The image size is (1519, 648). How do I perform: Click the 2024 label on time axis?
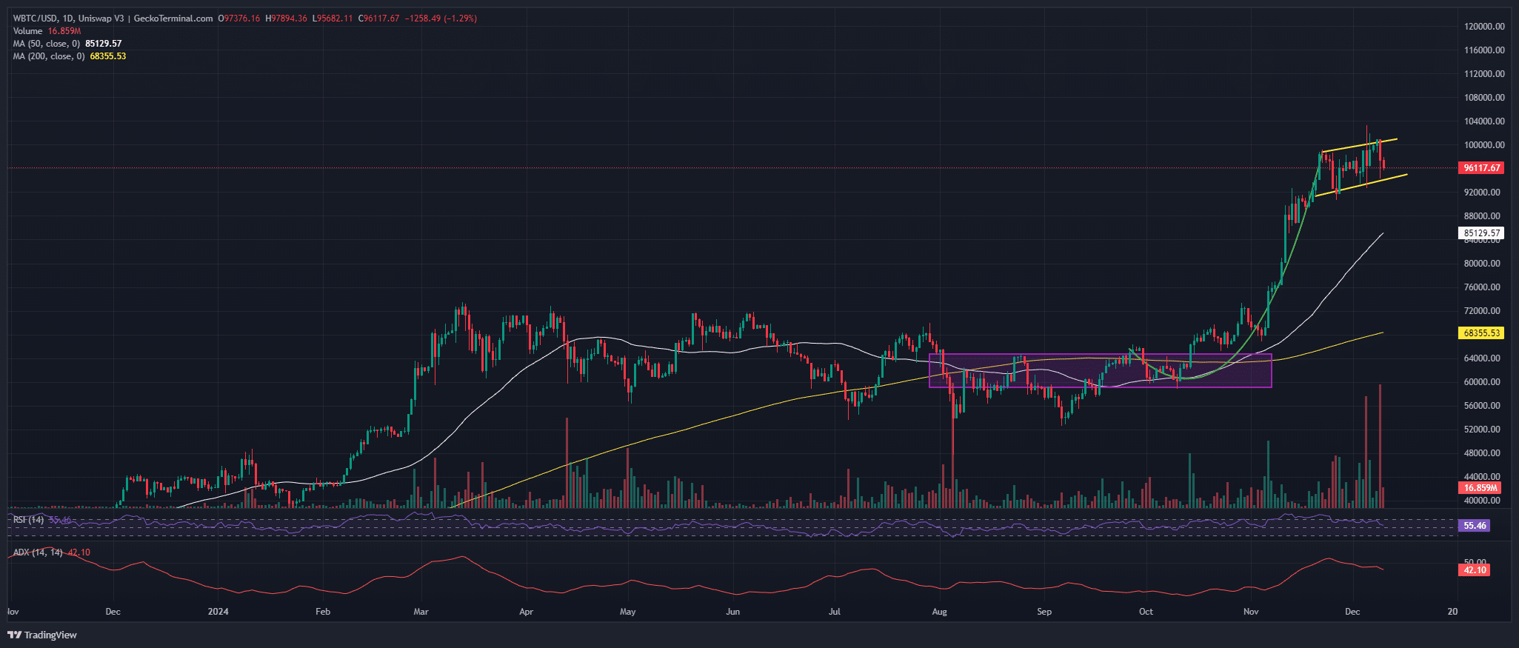[x=218, y=612]
